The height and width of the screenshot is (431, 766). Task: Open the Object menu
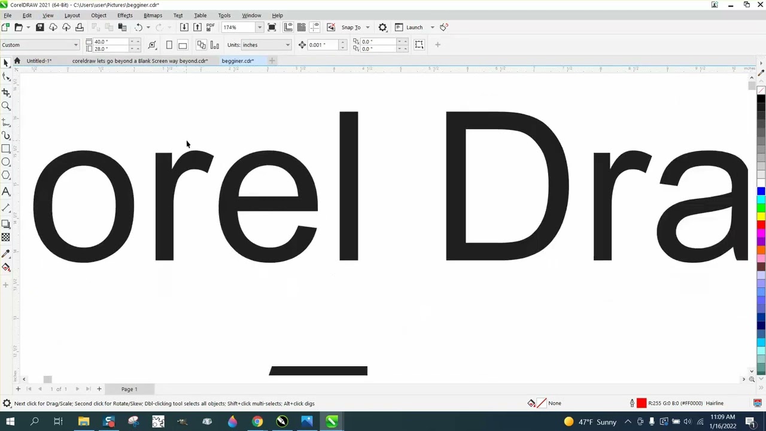pos(99,15)
